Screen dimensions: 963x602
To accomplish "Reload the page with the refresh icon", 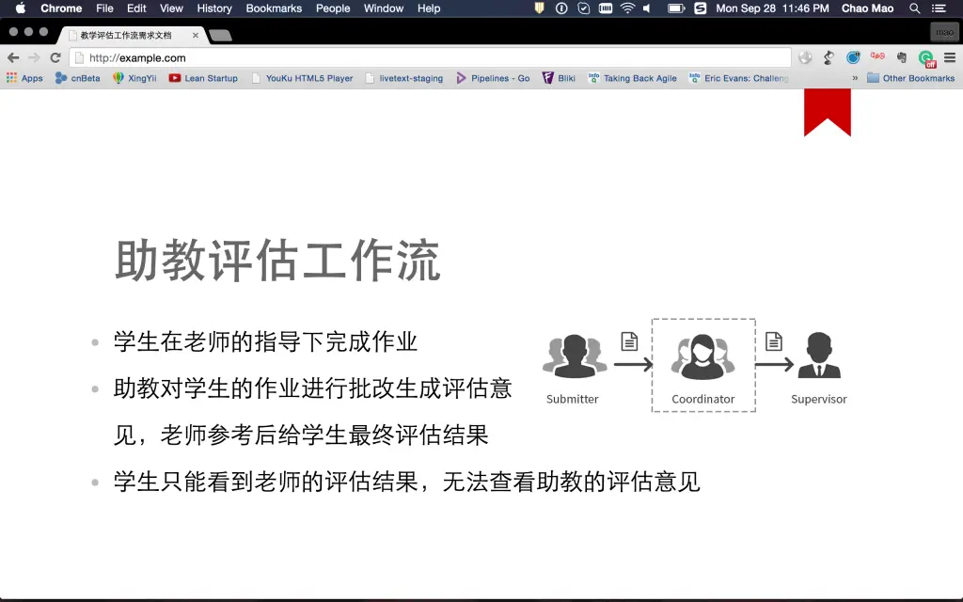I will tap(55, 57).
